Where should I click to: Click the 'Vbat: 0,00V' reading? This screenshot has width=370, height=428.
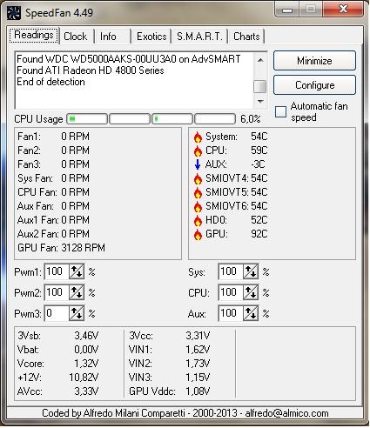pyautogui.click(x=58, y=350)
